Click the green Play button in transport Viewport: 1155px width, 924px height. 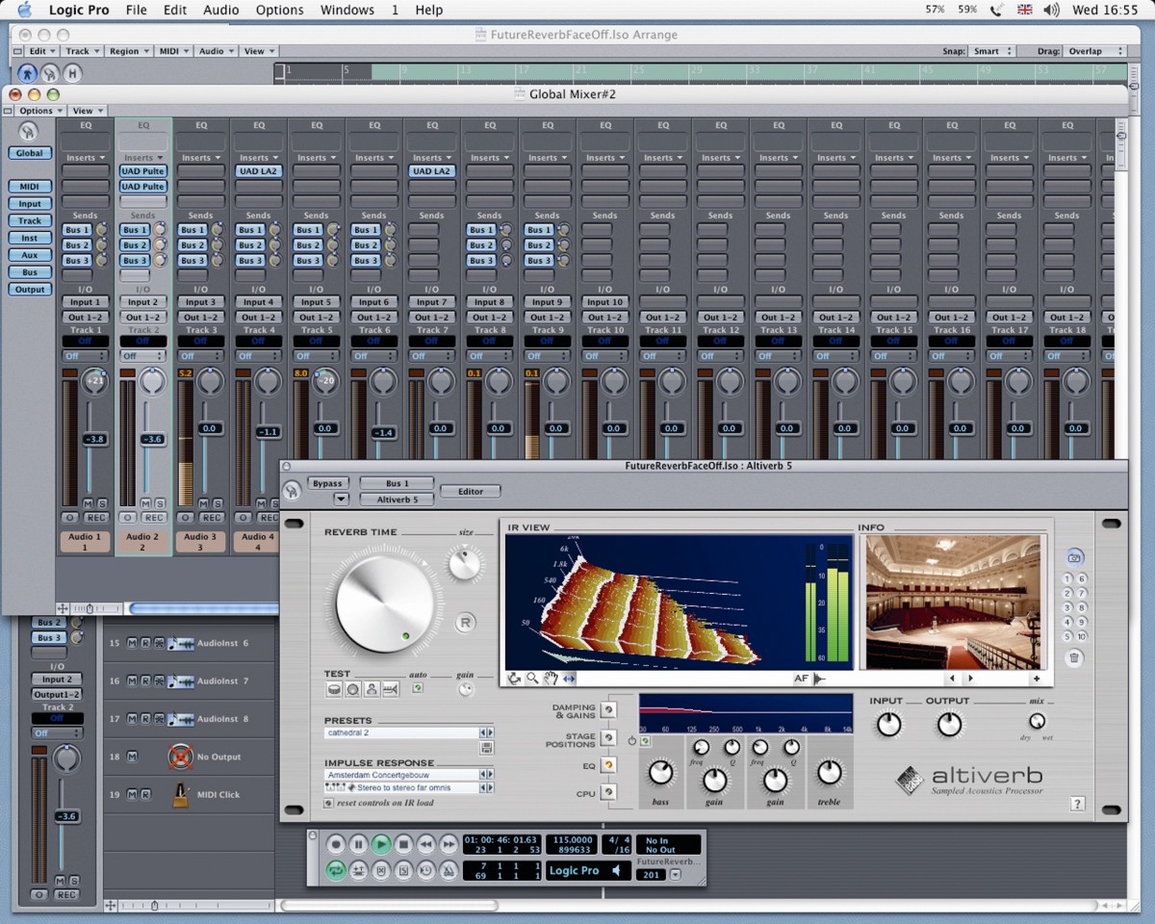pos(381,844)
